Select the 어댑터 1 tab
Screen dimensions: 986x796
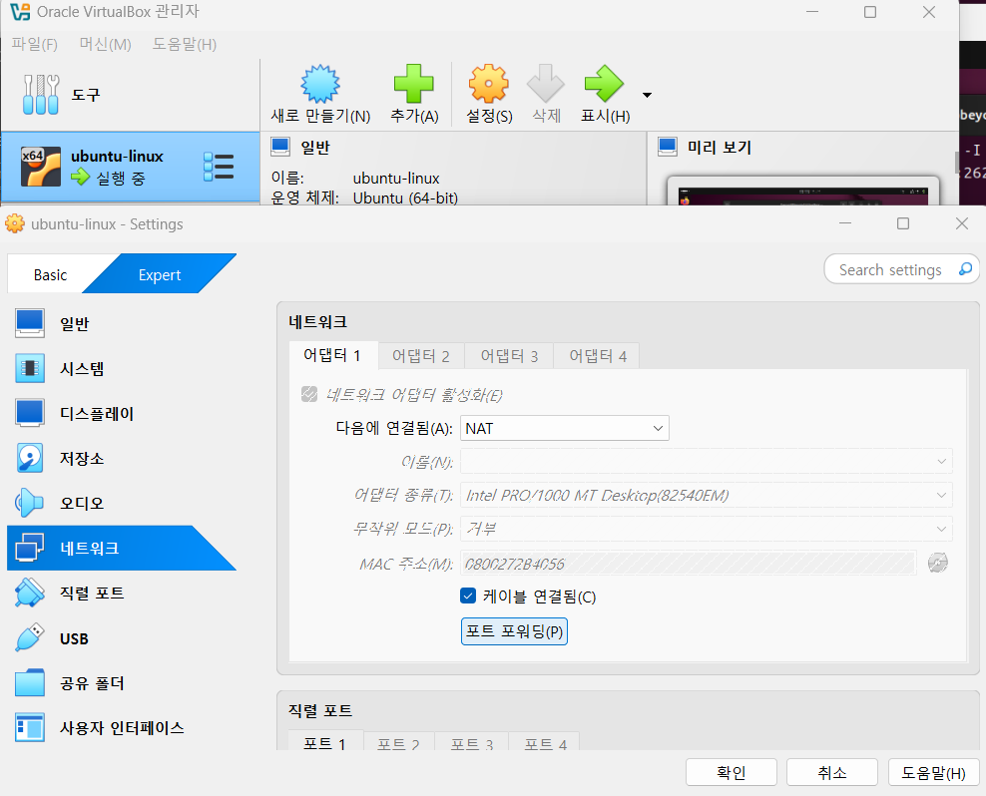(332, 356)
